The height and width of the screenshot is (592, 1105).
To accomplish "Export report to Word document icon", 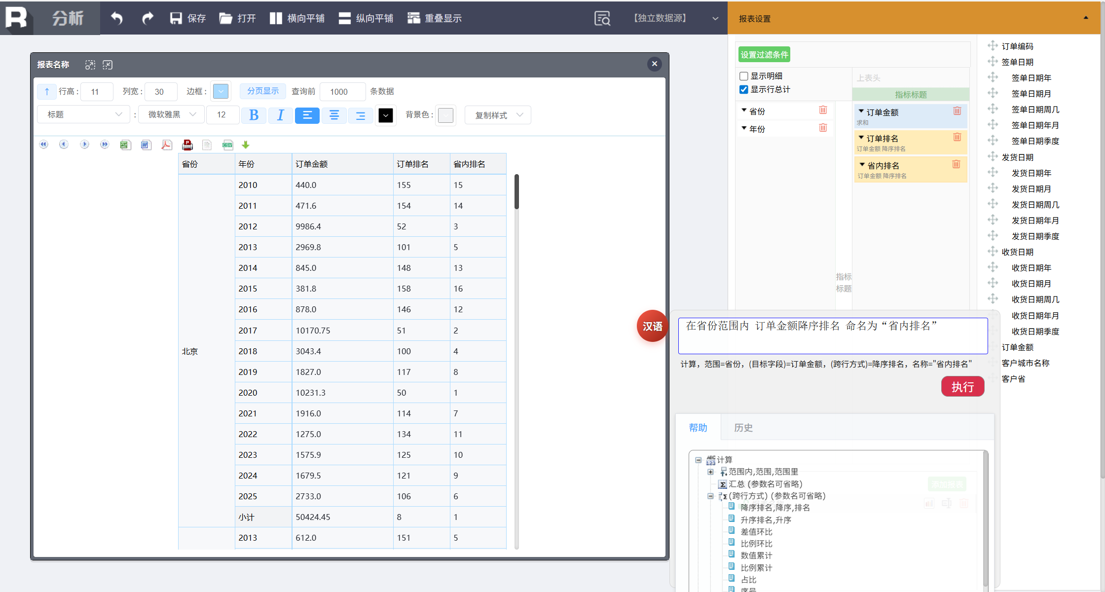I will tap(146, 145).
